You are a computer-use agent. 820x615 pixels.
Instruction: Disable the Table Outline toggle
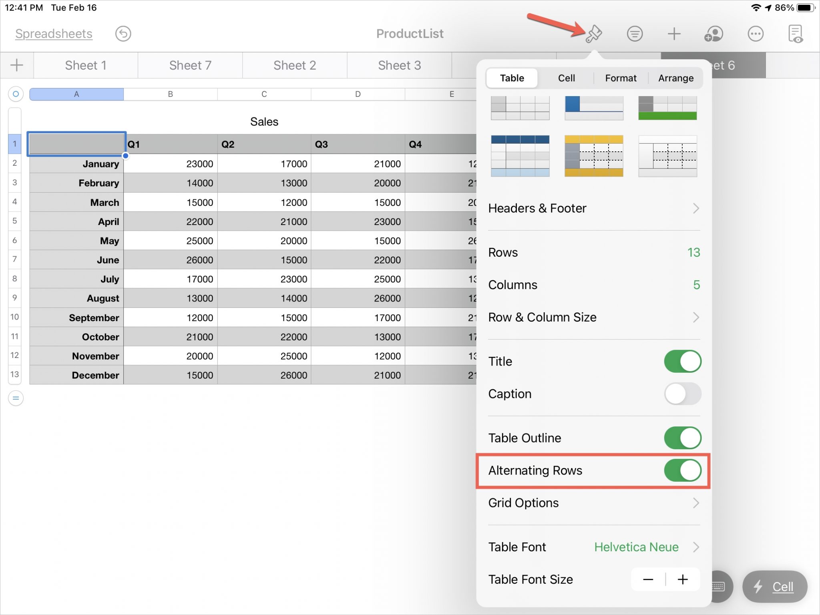[682, 438]
